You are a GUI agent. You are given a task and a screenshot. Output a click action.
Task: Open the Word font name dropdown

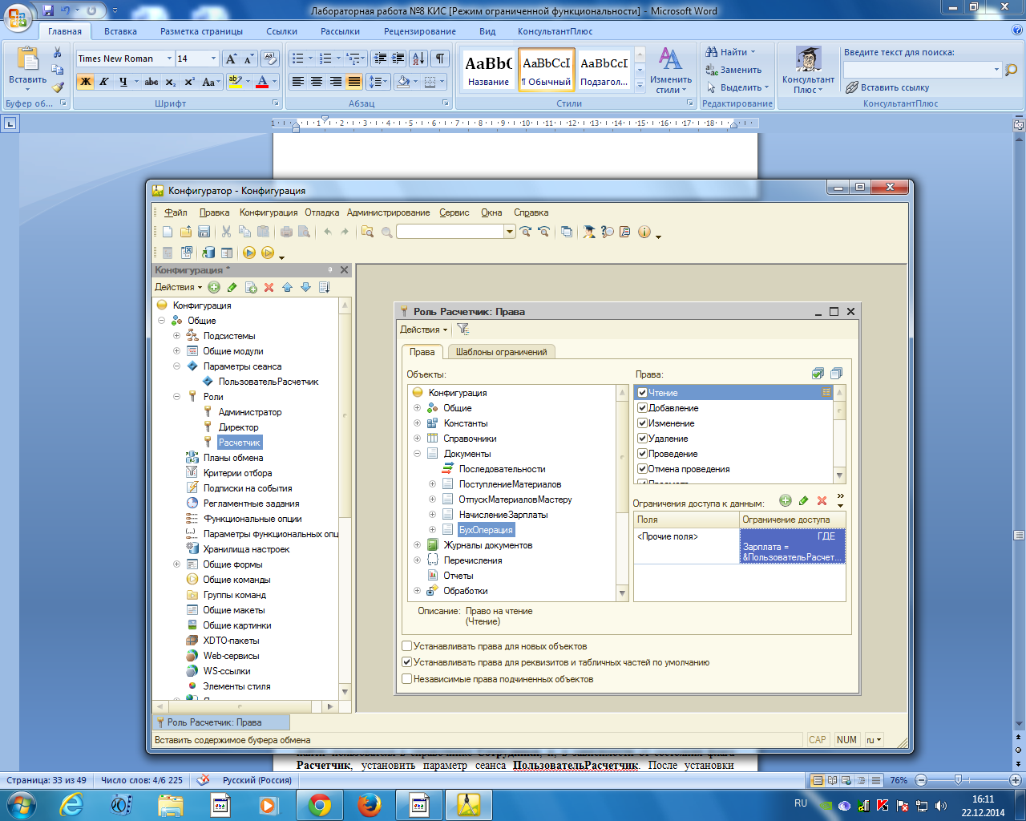(x=169, y=59)
